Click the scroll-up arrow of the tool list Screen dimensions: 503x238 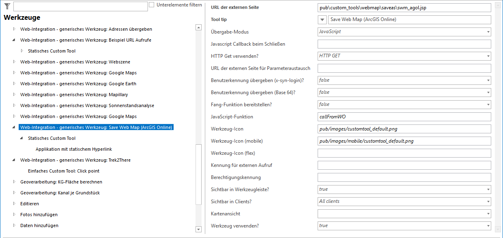point(198,27)
